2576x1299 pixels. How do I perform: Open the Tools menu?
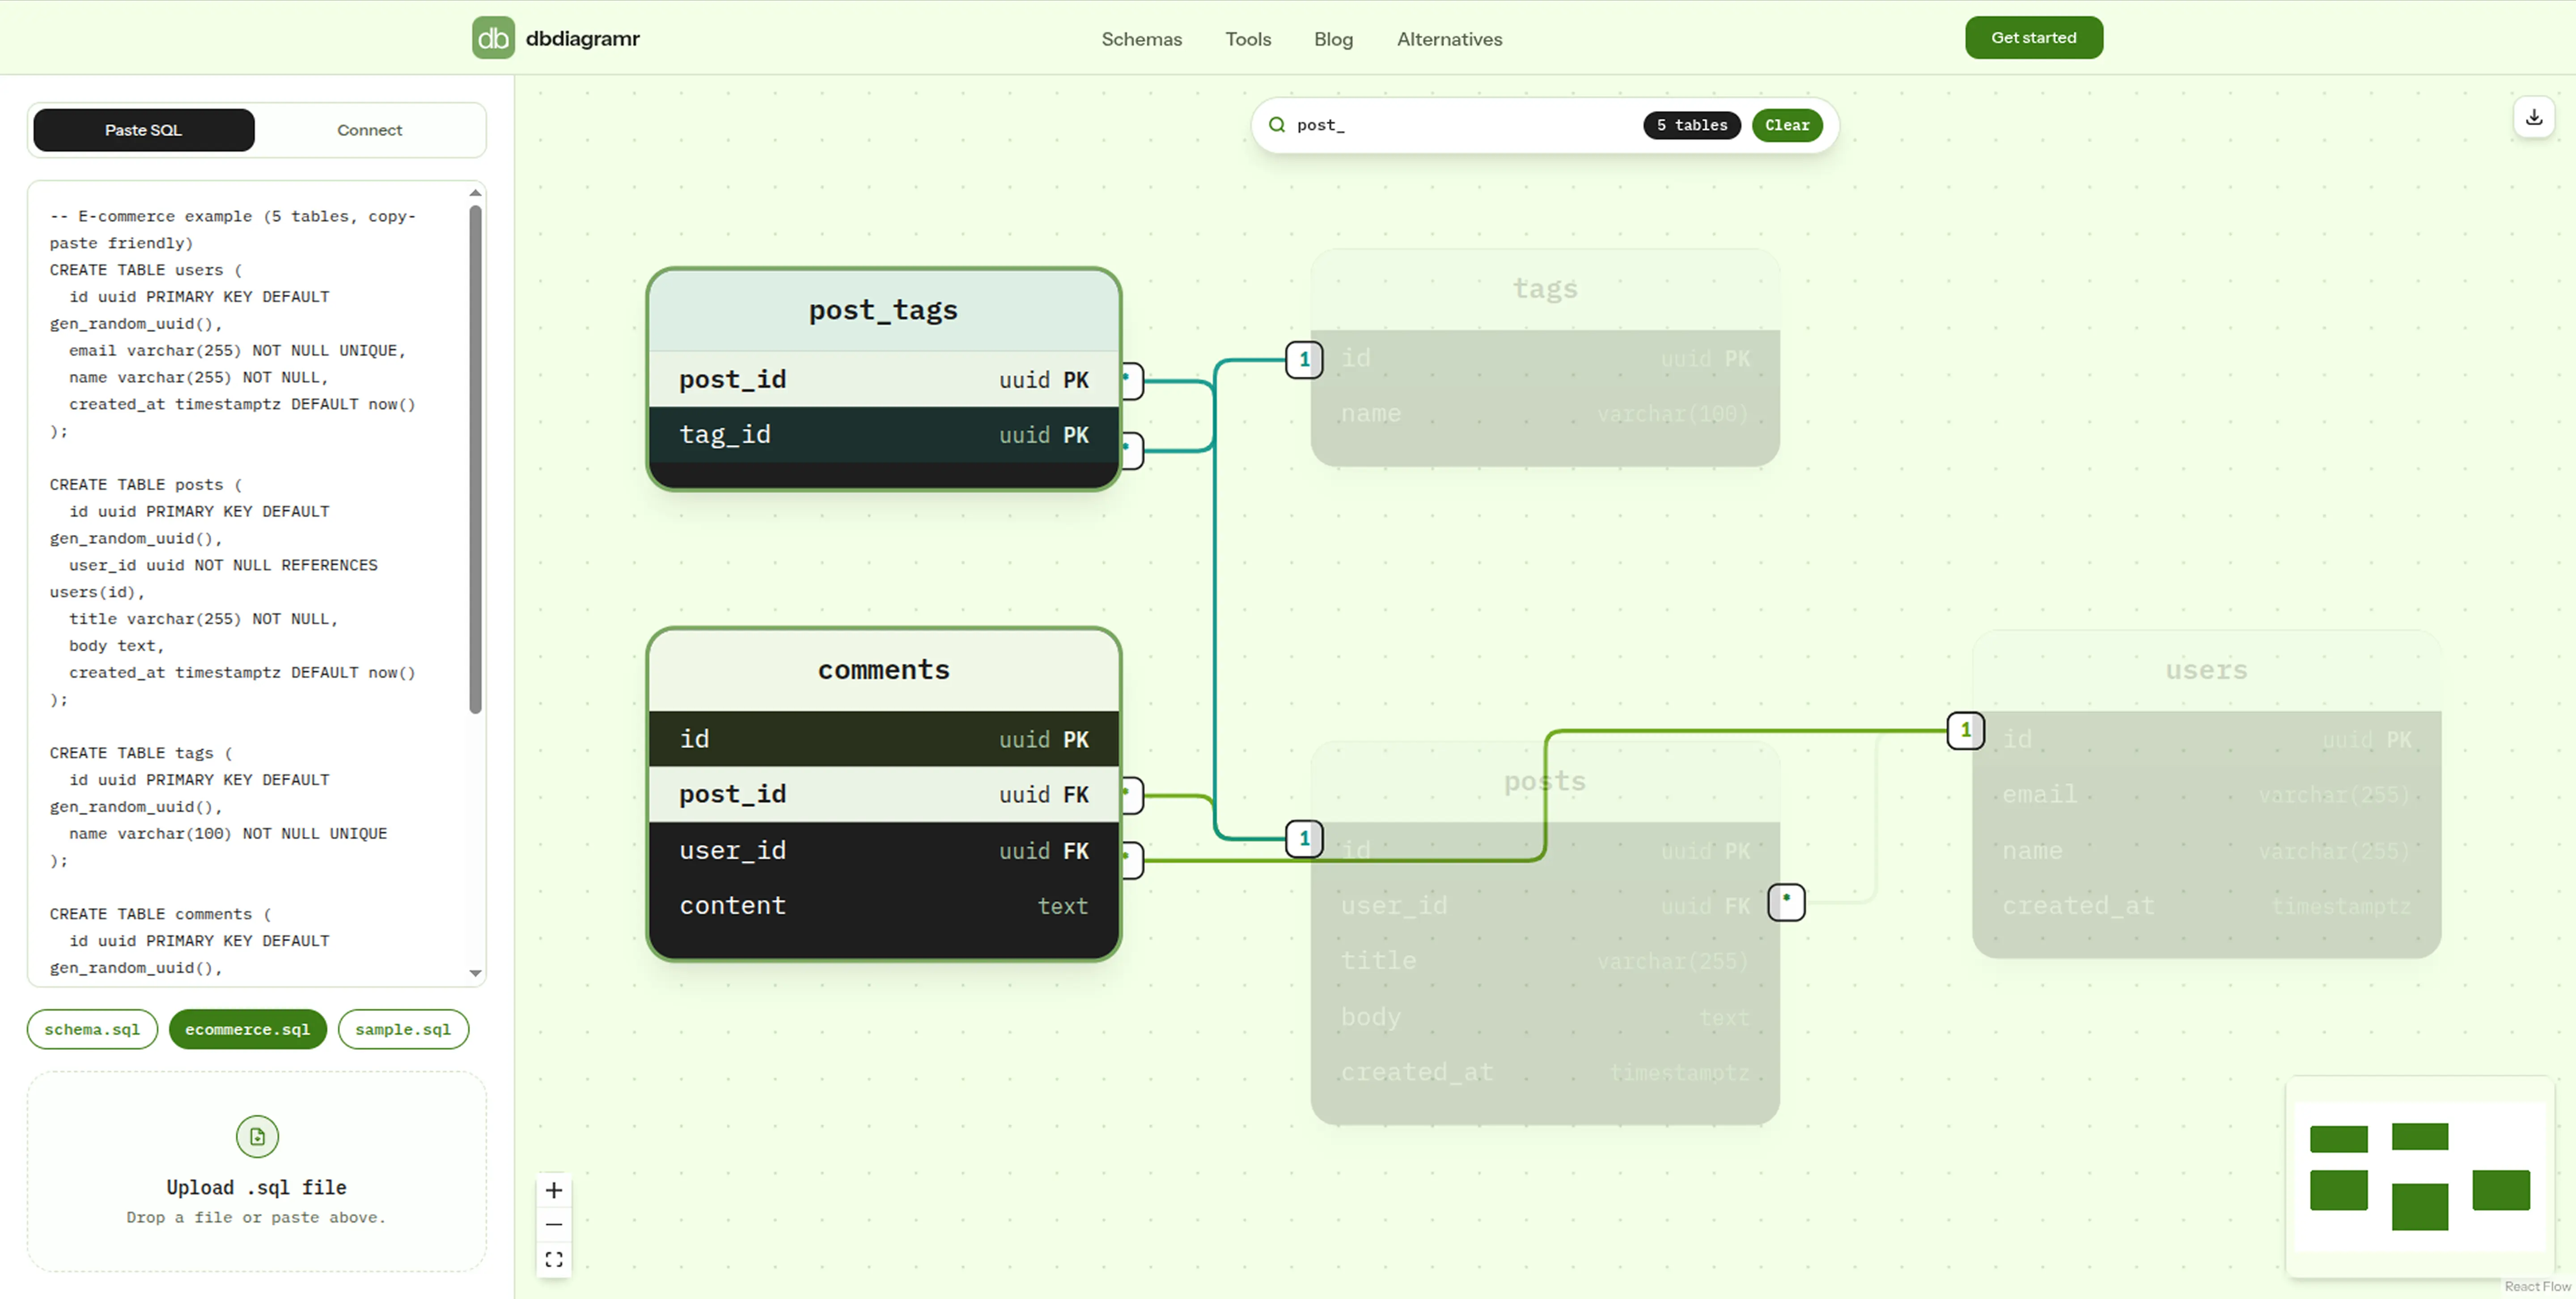tap(1248, 39)
